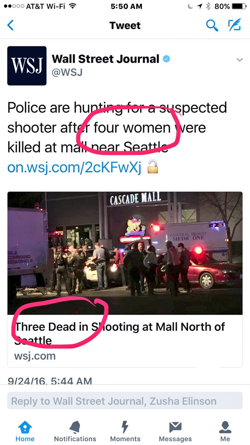Tap the padlock icon beside link
Screen dimensions: 250x445
click(152, 168)
